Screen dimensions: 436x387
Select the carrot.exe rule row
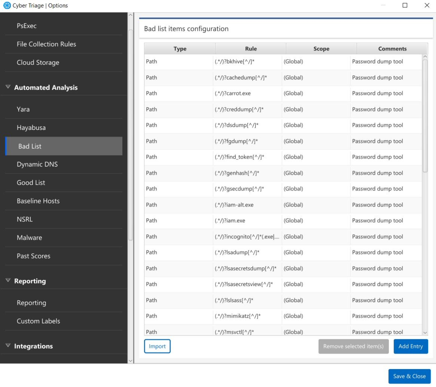pos(233,94)
